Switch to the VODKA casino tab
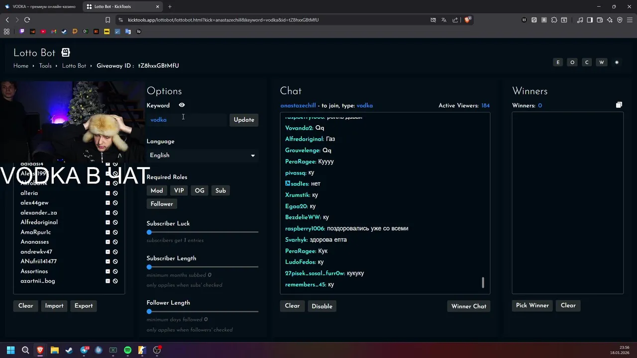Screen dimensions: 637x358 [x=40, y=6]
